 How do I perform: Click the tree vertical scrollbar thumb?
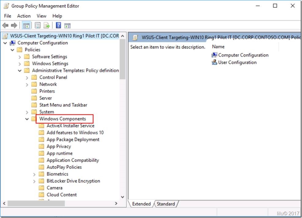122,59
